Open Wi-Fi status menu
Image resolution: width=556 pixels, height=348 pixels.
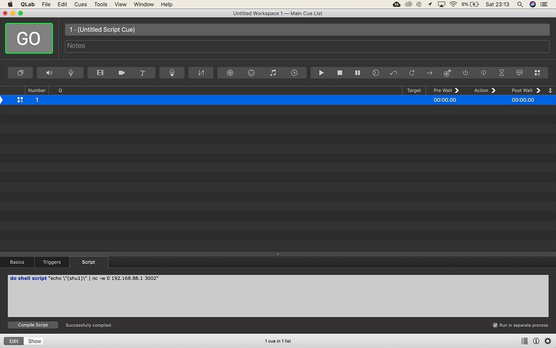click(453, 5)
